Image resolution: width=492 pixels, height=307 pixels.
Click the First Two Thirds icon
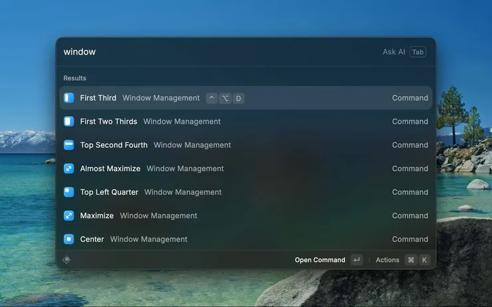(x=68, y=121)
